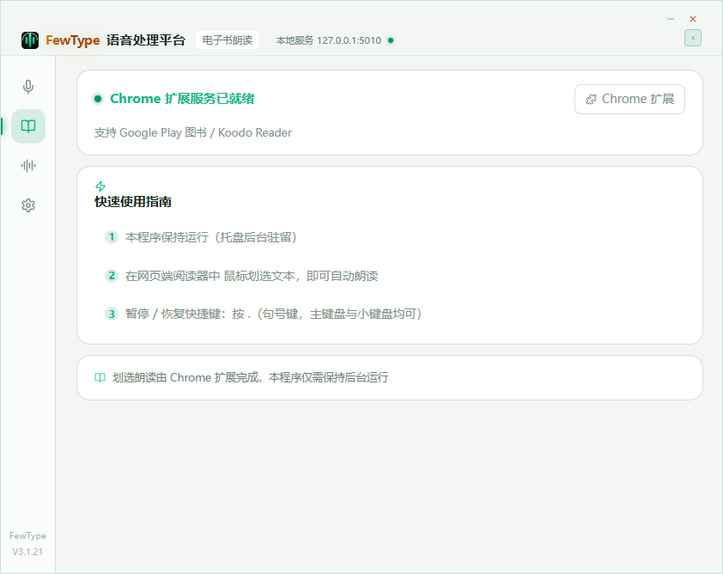
Task: Click FewType 语音处理平台 title text
Action: (116, 40)
